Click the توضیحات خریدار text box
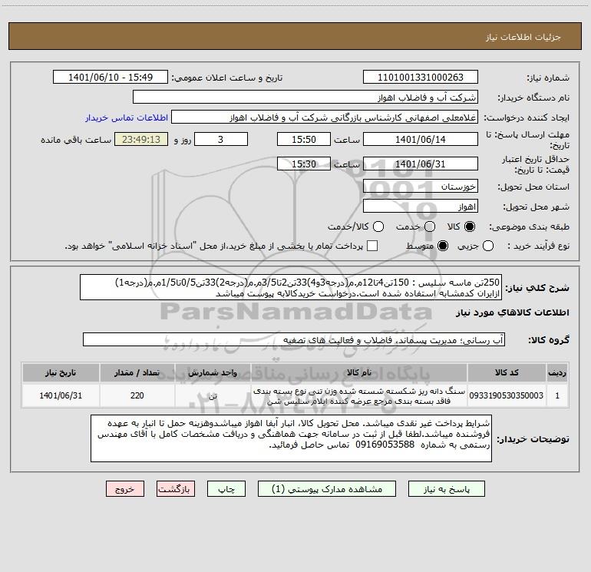This screenshot has width=591, height=572. pyautogui.click(x=291, y=438)
